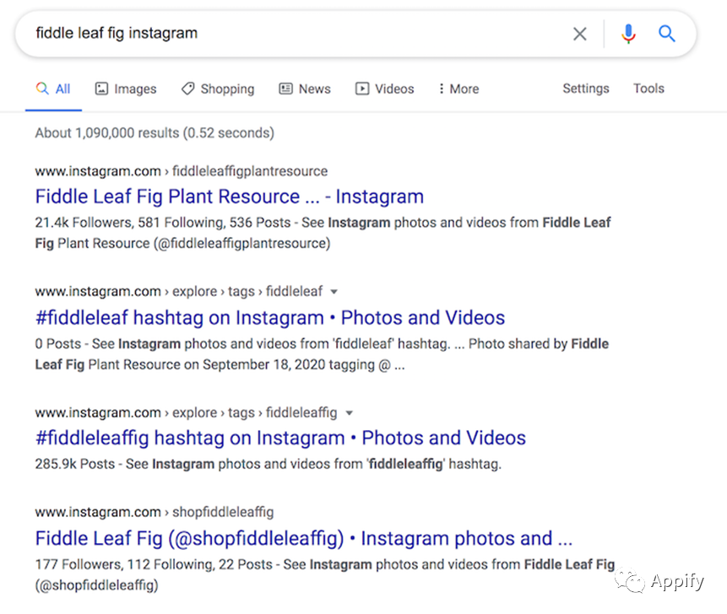Click the blue magnifying glass search button
The width and height of the screenshot is (727, 614).
click(667, 34)
